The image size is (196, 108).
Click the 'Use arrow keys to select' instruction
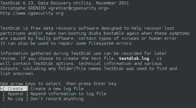[x=31, y=84]
